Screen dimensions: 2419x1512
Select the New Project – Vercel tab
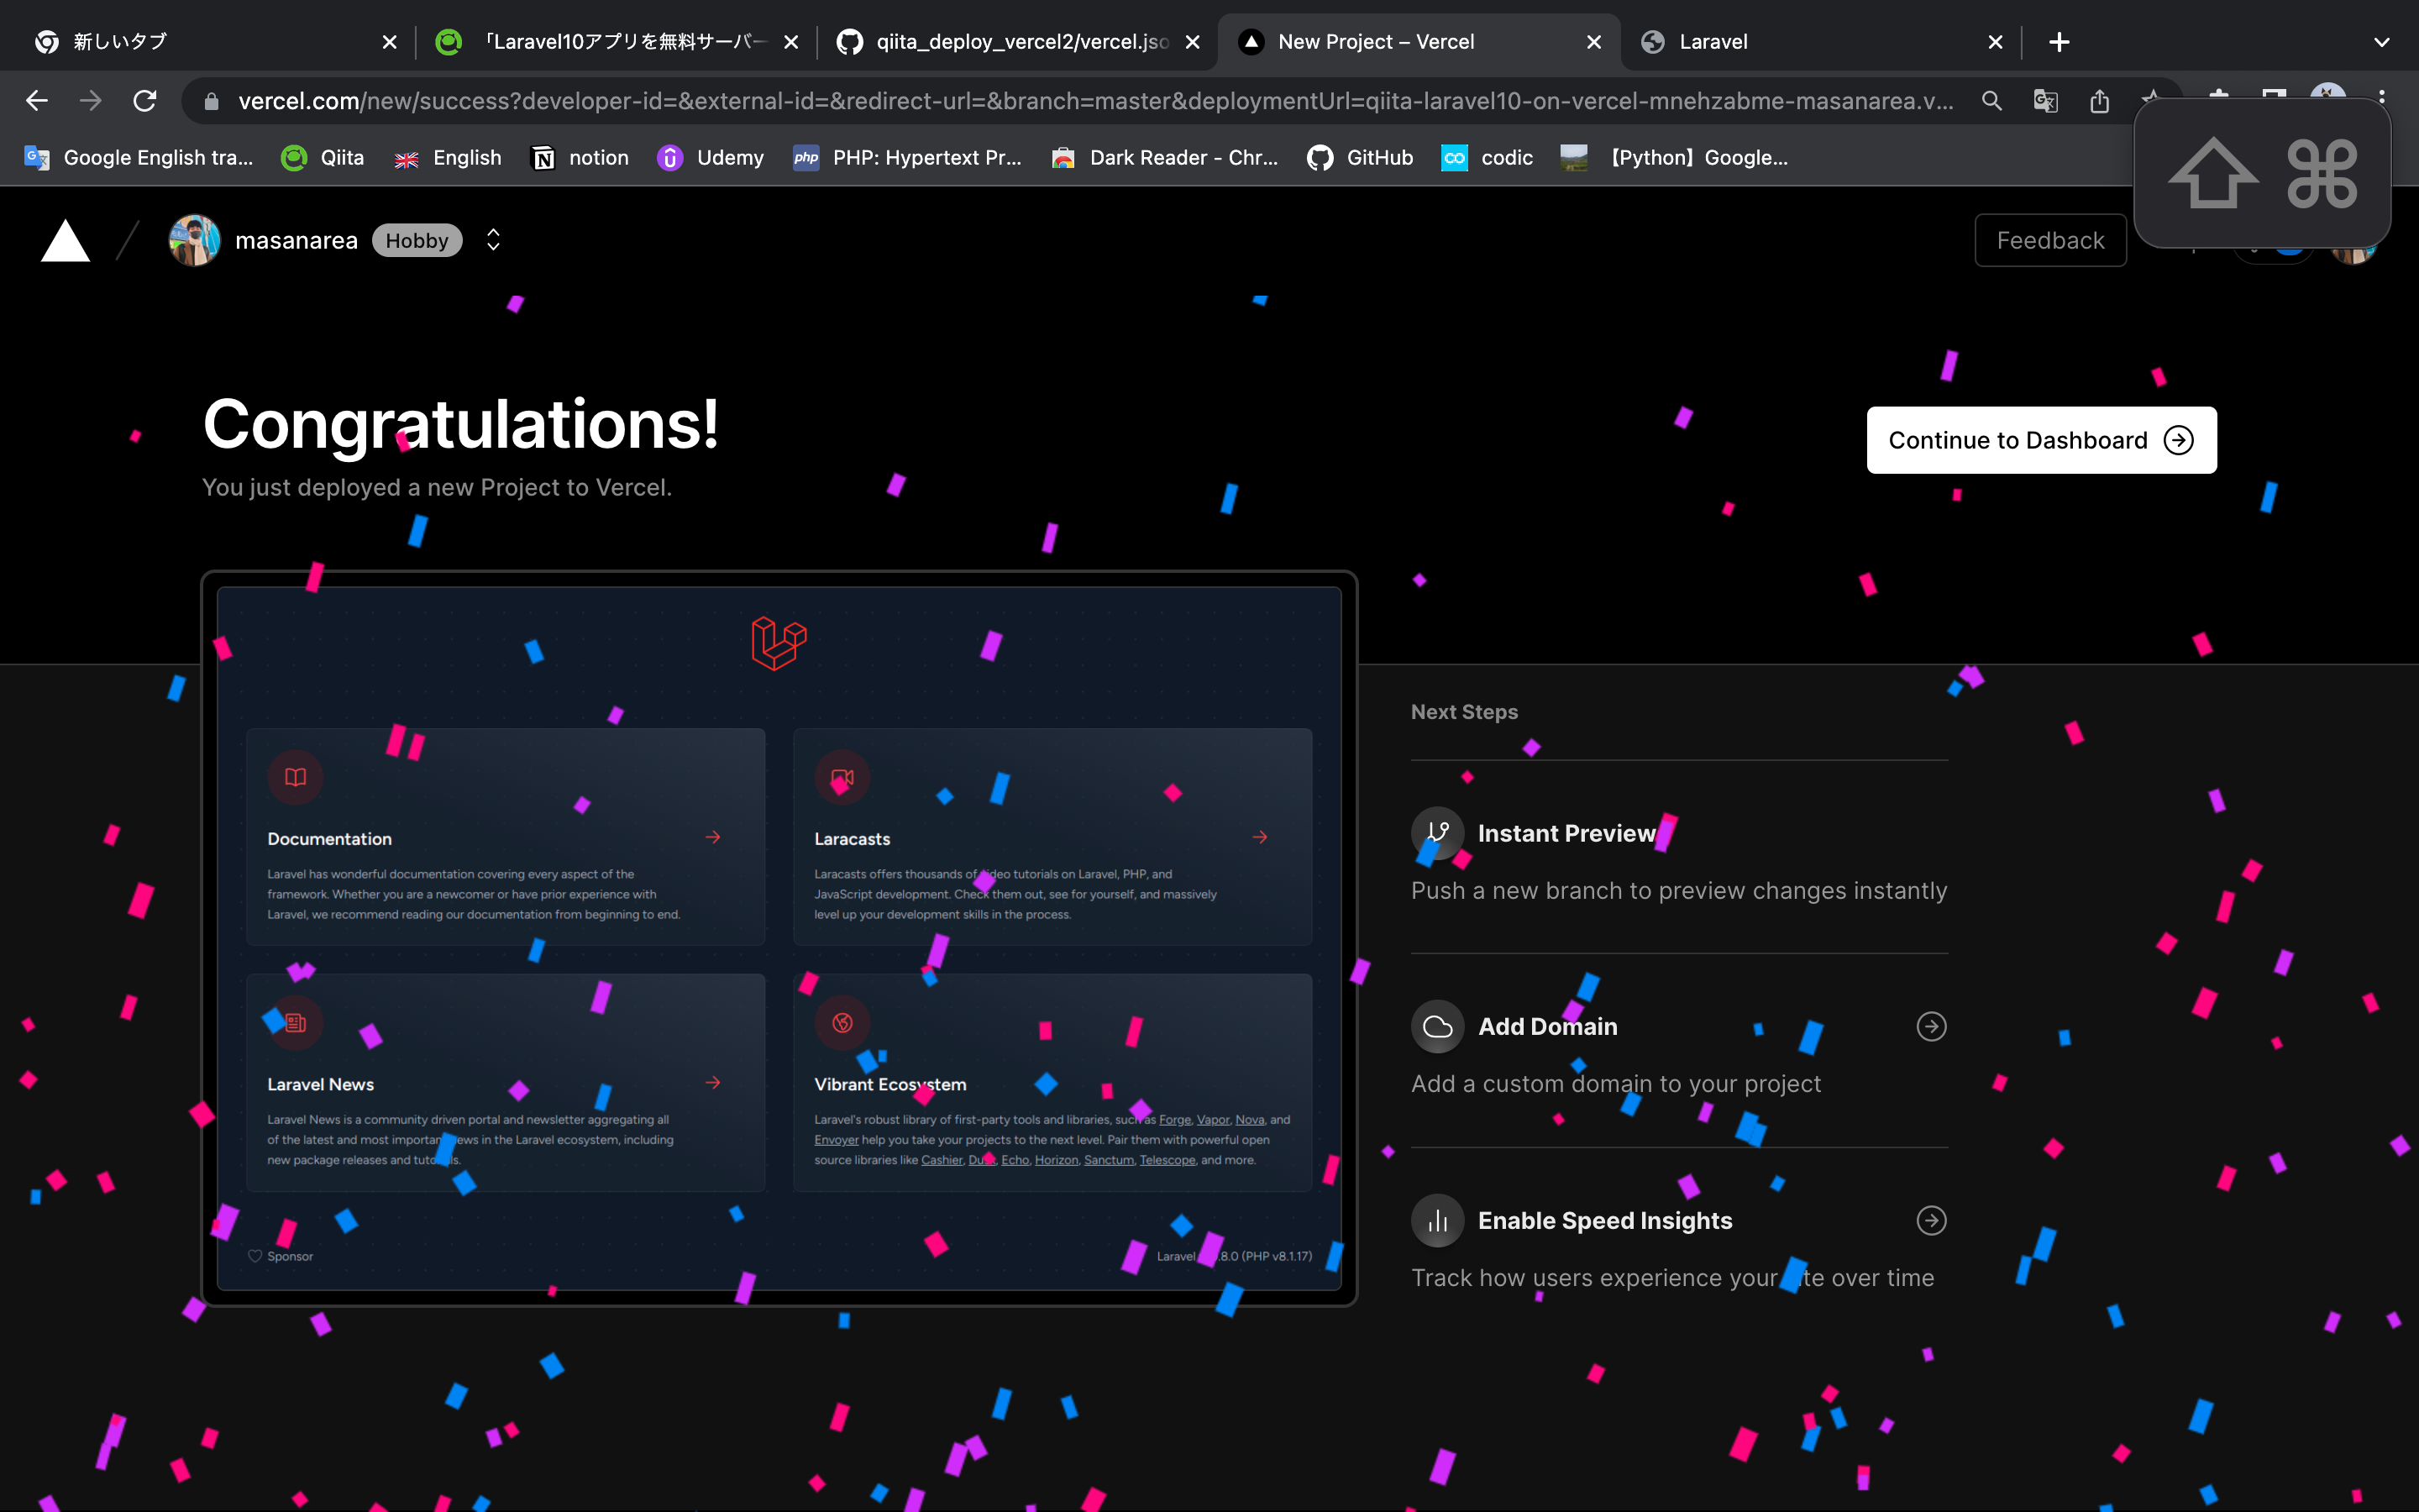[x=1418, y=42]
